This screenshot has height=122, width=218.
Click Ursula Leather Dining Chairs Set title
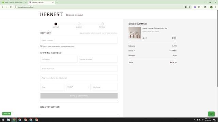(x=155, y=28)
